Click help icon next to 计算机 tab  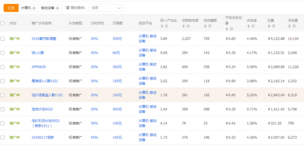[x=34, y=8]
